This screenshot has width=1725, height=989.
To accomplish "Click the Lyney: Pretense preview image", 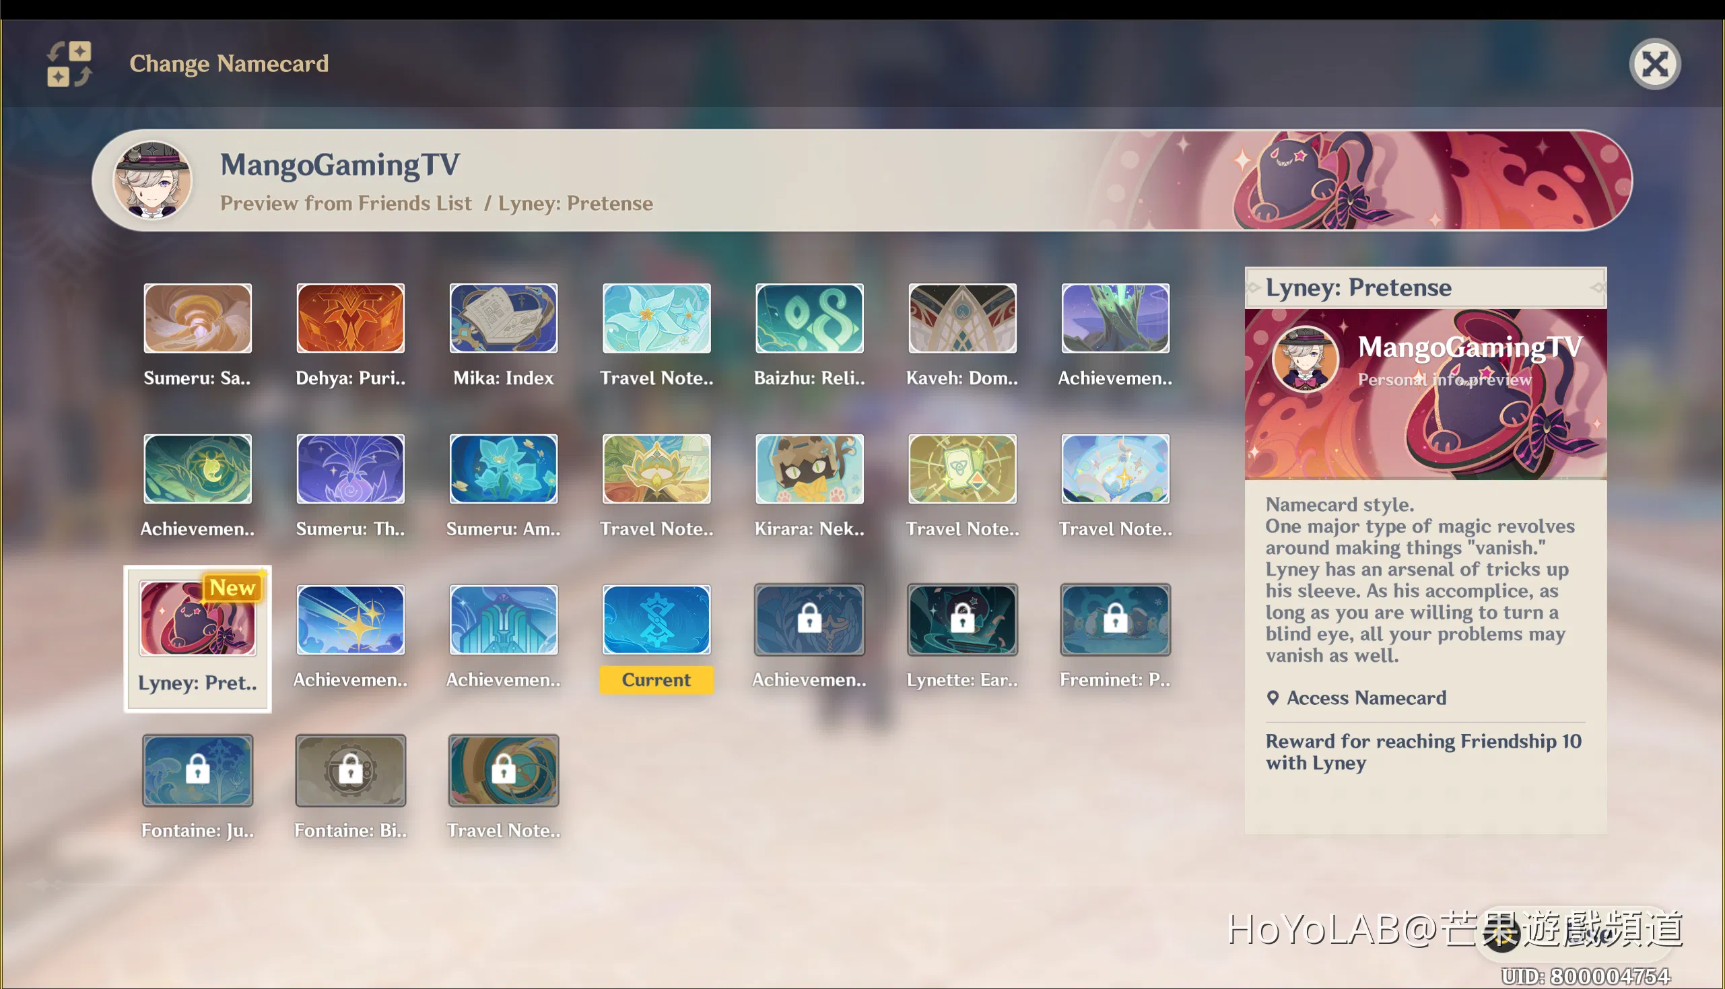I will click(1425, 394).
